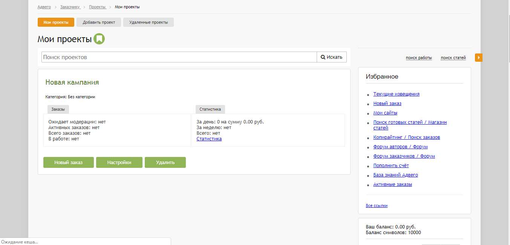Click the поиск работы link

419,58
